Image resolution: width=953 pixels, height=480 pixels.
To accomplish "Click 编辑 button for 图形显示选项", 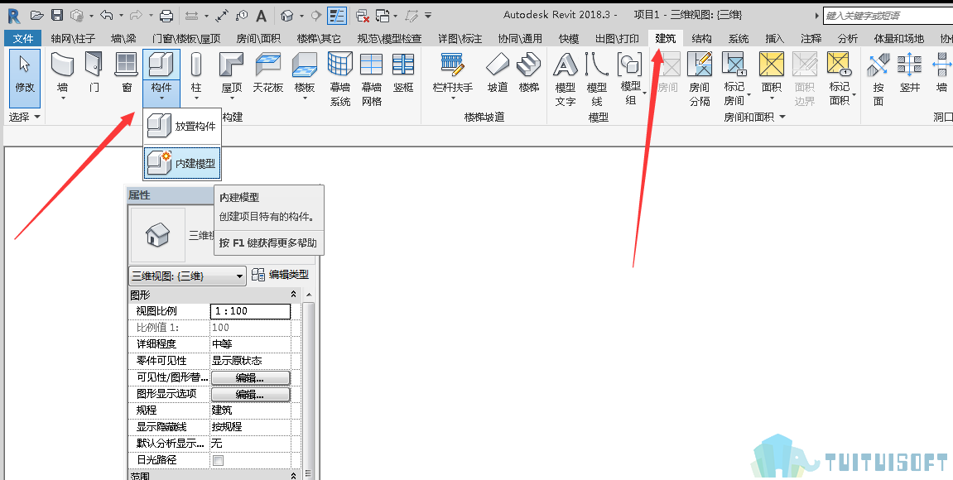I will (x=250, y=394).
